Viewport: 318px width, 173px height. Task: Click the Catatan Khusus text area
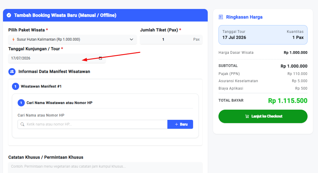pyautogui.click(x=106, y=168)
